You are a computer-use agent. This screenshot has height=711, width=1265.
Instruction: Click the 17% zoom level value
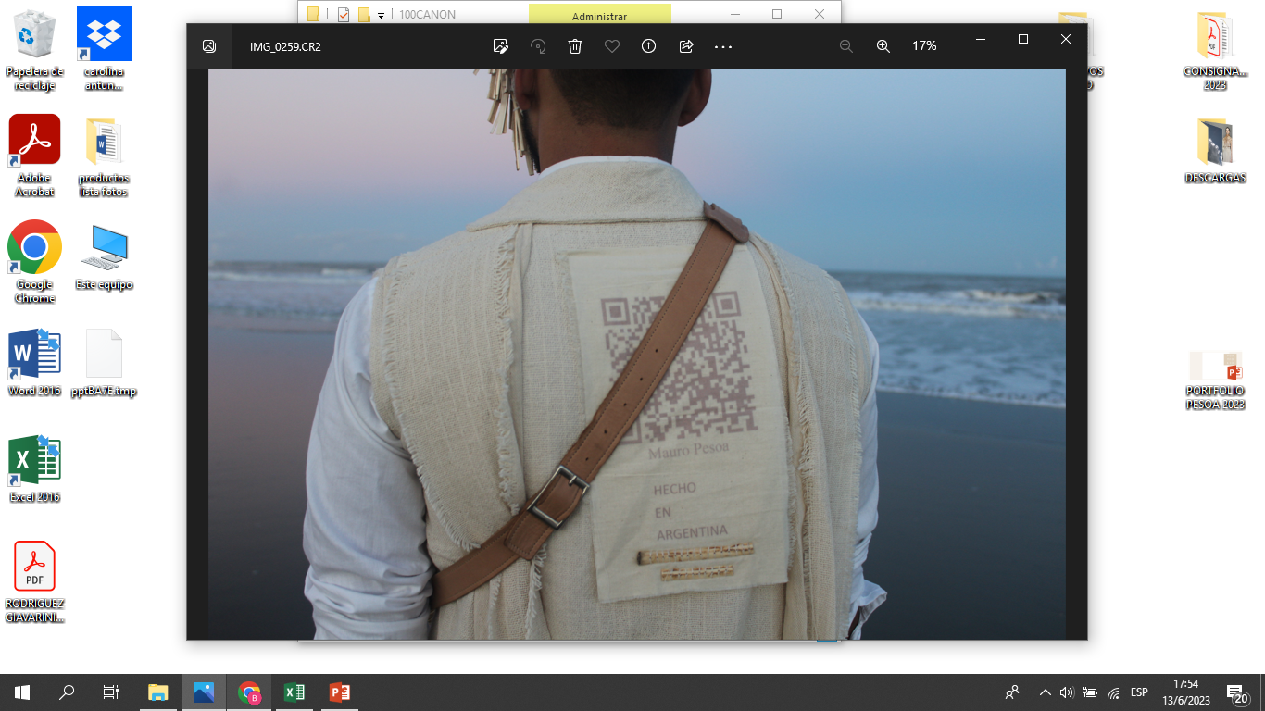click(x=924, y=46)
